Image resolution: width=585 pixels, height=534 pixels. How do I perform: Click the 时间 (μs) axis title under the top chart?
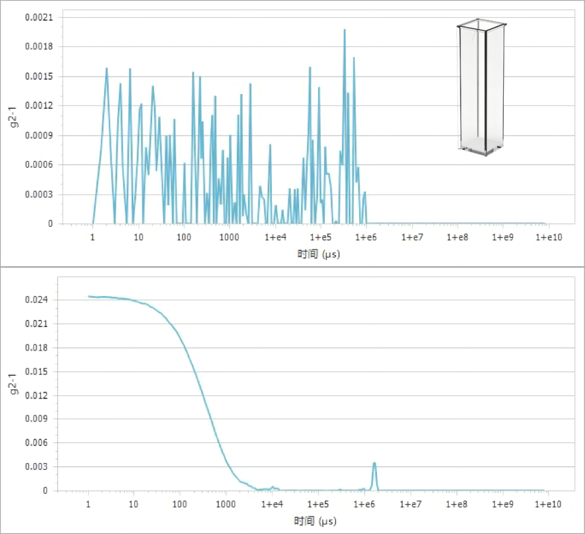(x=318, y=255)
